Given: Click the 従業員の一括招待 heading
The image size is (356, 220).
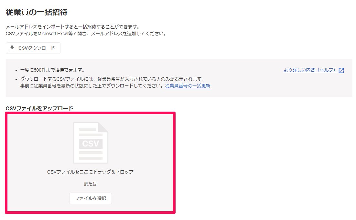Looking at the screenshot, I should 37,12.
